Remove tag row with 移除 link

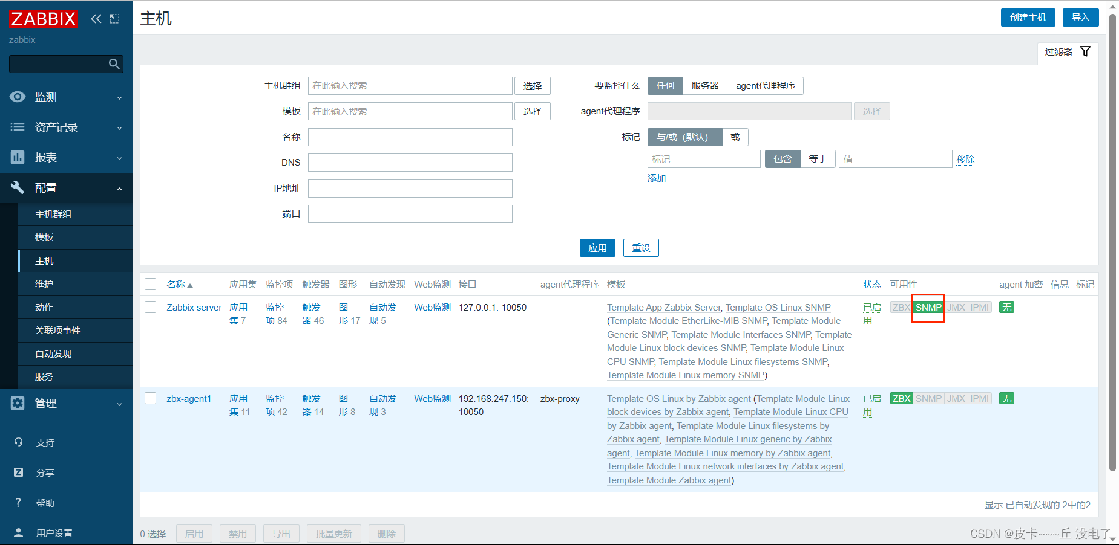(x=965, y=159)
